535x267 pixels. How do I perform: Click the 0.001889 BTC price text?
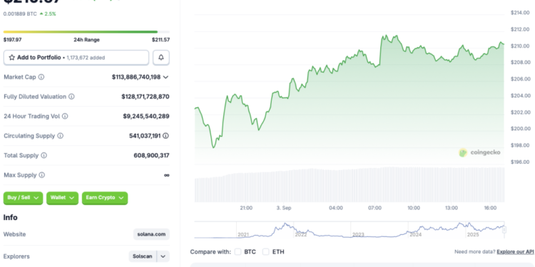coord(20,14)
